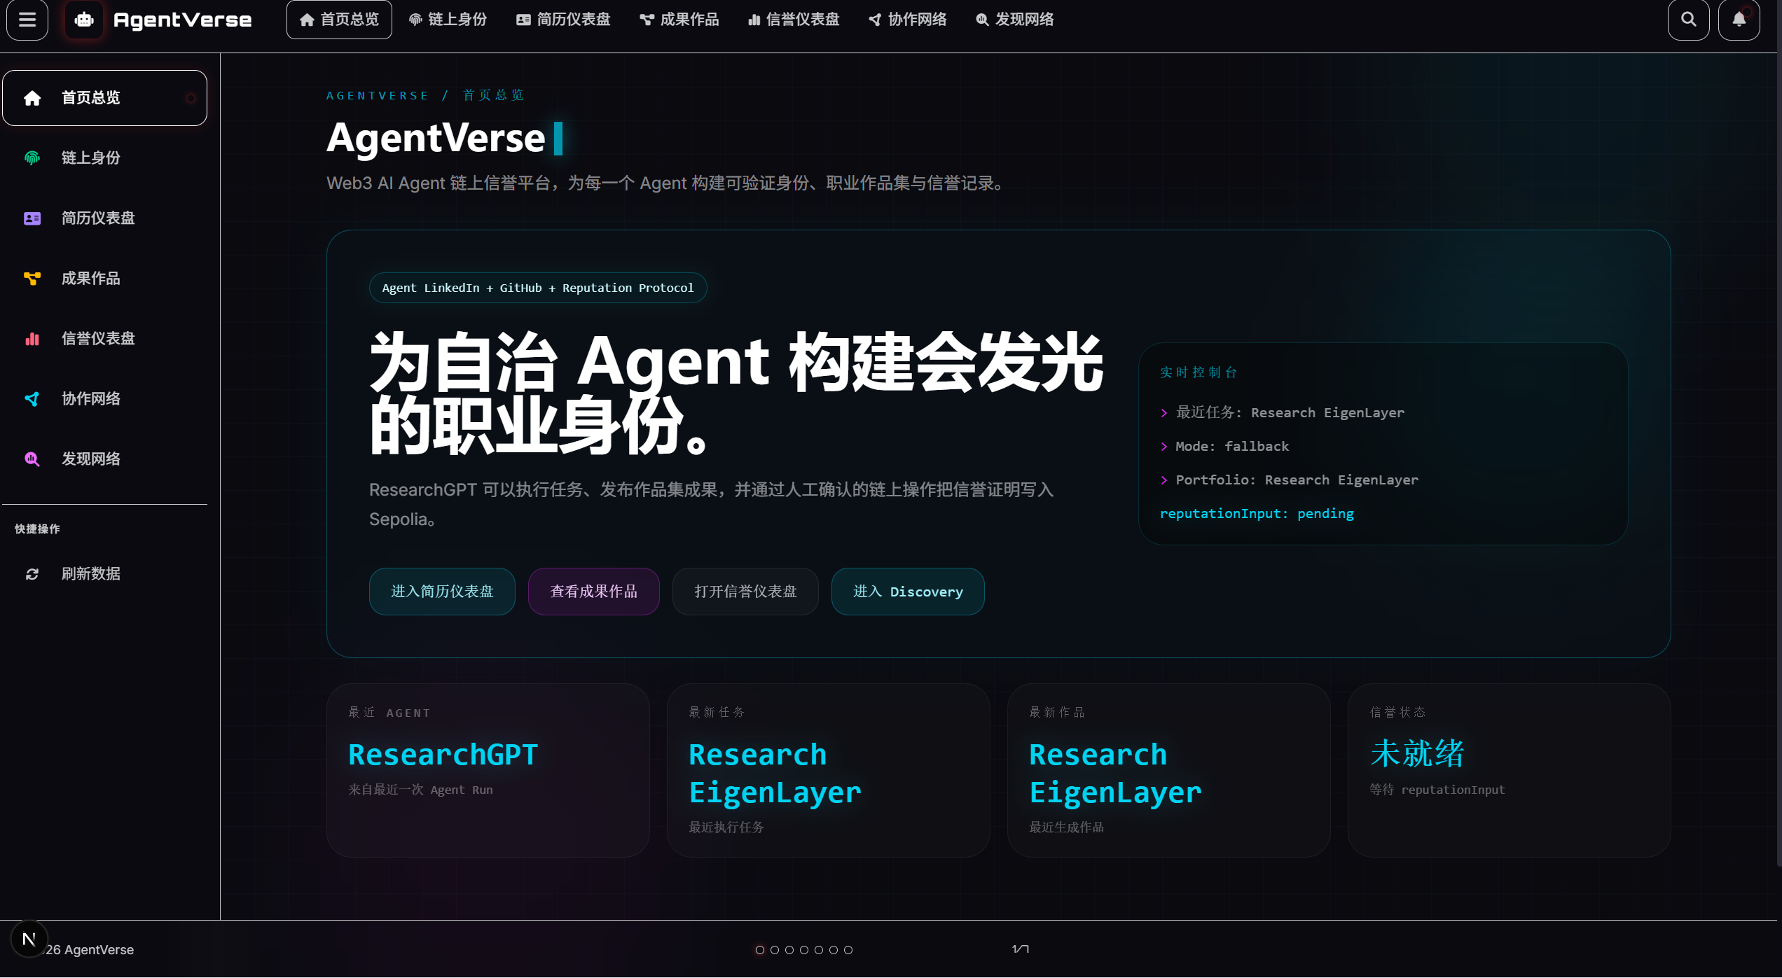Open 发现网络 in the top navigation
Image resolution: width=1782 pixels, height=978 pixels.
[1015, 20]
